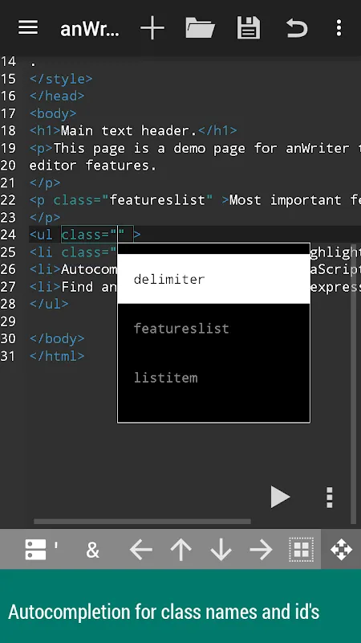361x643 pixels.
Task: Choose 'listitem' from autocomplete list
Action: click(213, 377)
